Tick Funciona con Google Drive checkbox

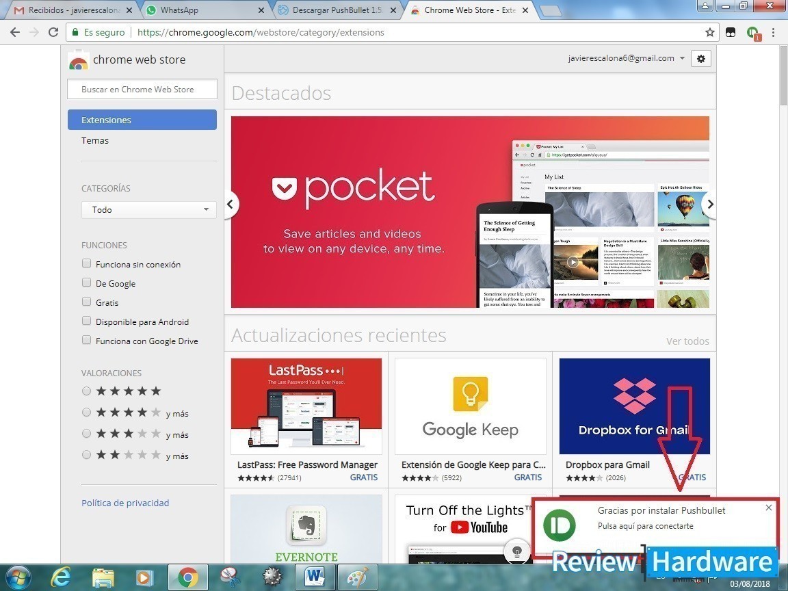[x=86, y=340]
